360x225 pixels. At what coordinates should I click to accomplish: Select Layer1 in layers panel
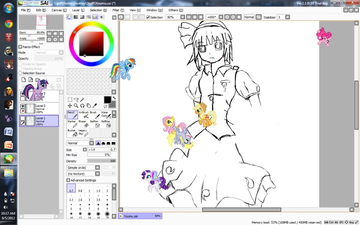(x=39, y=121)
